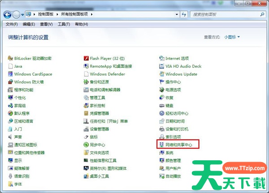Open the 英特尔(R) 图形和媒体 item
Viewport: 269px width, 193px height.
tap(108, 168)
